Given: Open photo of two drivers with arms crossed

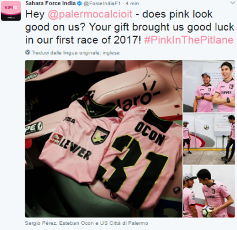Looking at the screenshot, I should point(209,86).
